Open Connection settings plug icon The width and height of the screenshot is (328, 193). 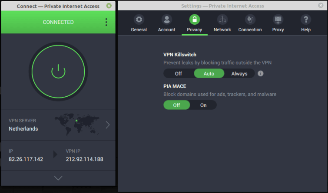coord(250,20)
